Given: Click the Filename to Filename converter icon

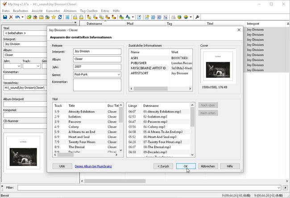Looking at the screenshot, I should pyautogui.click(x=101, y=17).
